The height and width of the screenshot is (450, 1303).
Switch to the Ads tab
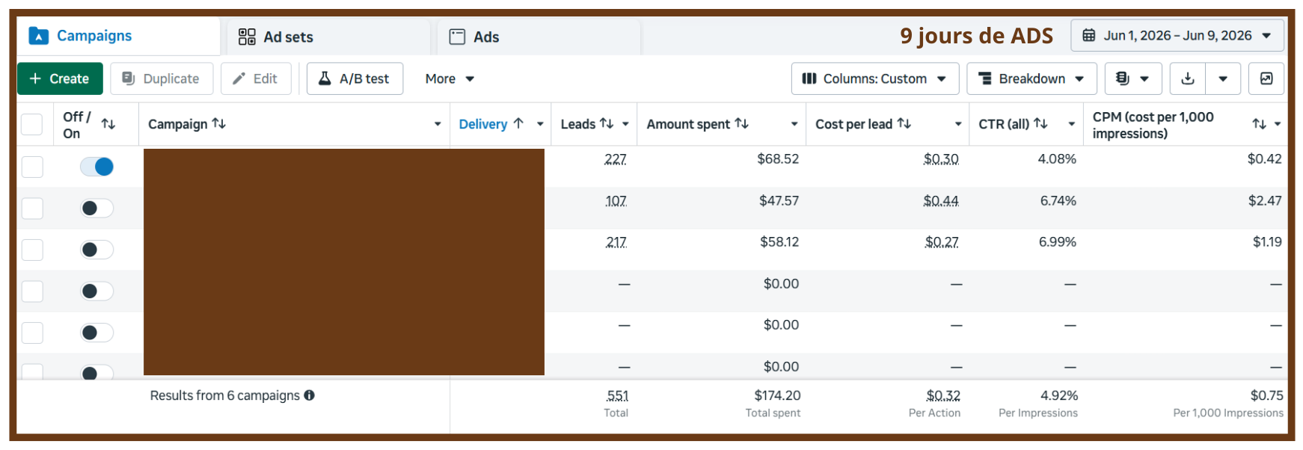coord(539,37)
